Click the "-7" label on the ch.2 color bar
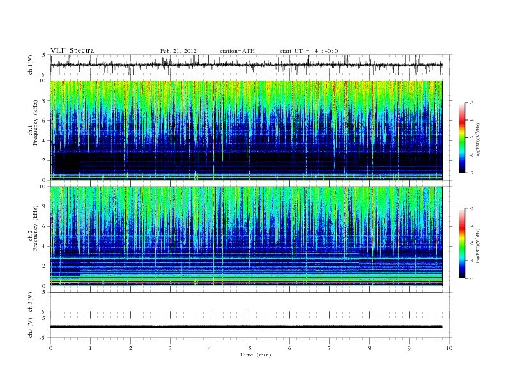The image size is (506, 391). pos(471,278)
